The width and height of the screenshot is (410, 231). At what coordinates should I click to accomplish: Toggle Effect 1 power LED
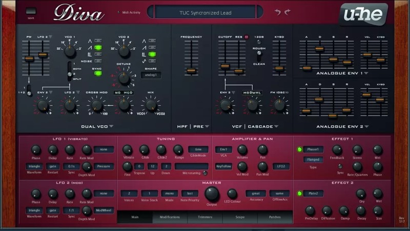(299, 149)
